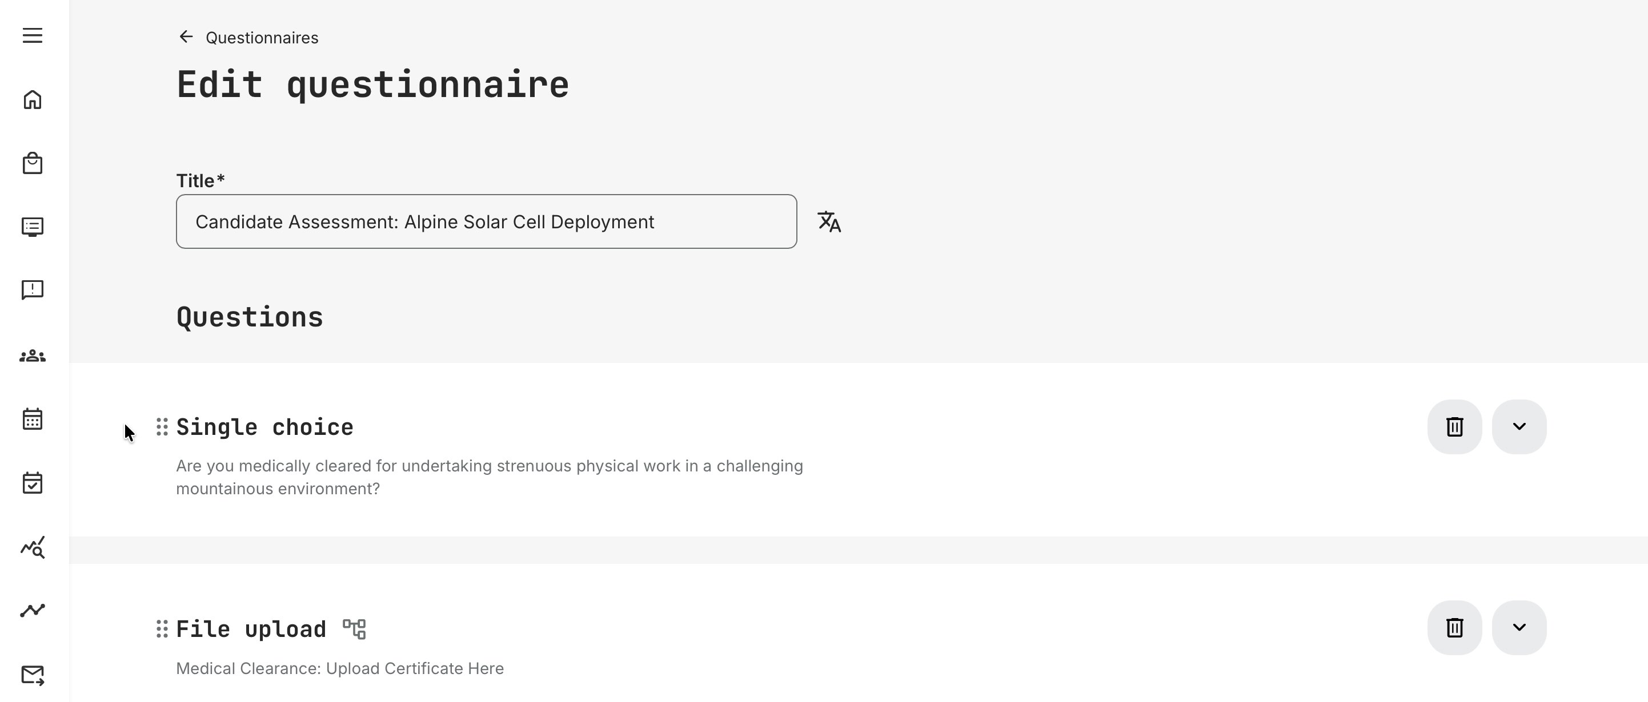Image resolution: width=1648 pixels, height=702 pixels.
Task: Open the email sidebar icon
Action: point(32,673)
